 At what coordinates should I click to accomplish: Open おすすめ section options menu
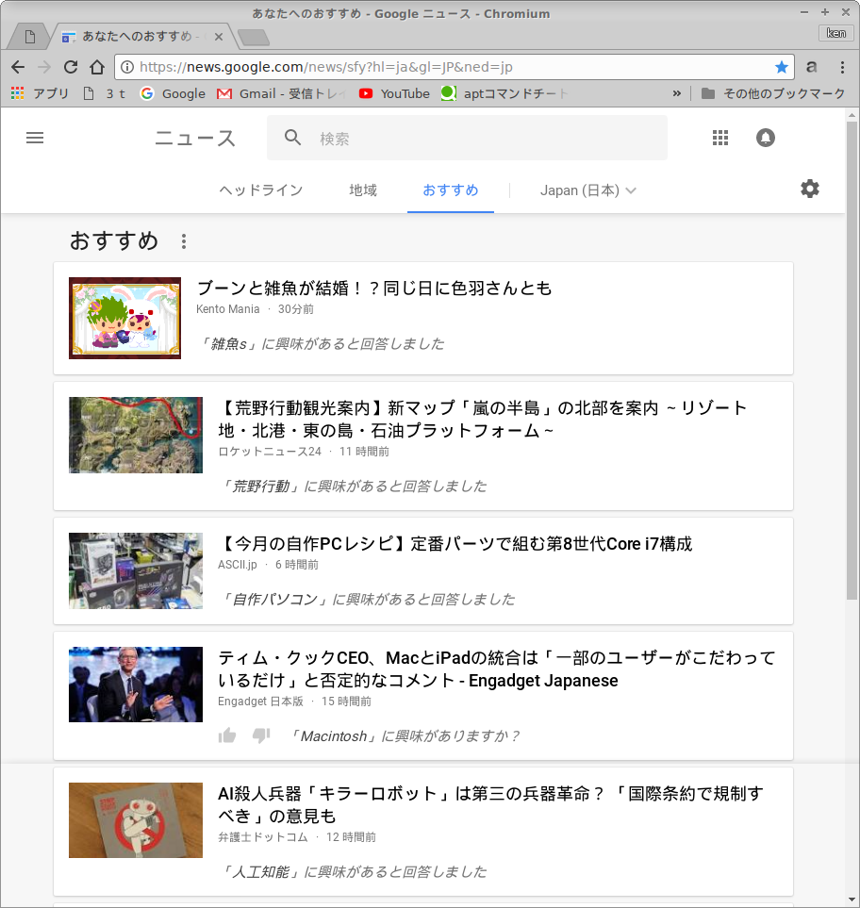coord(184,241)
